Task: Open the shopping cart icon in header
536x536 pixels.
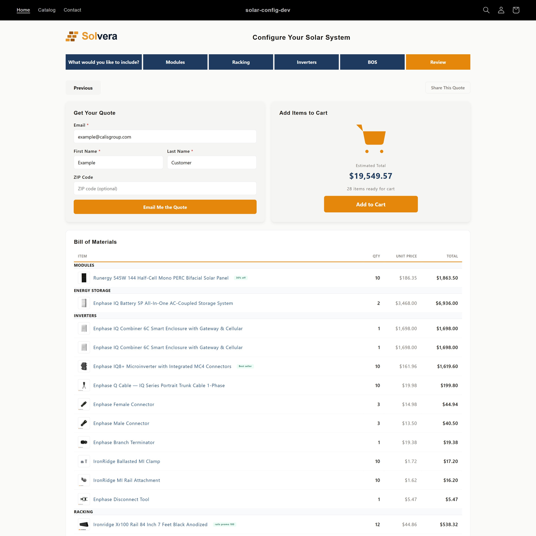Action: click(516, 10)
